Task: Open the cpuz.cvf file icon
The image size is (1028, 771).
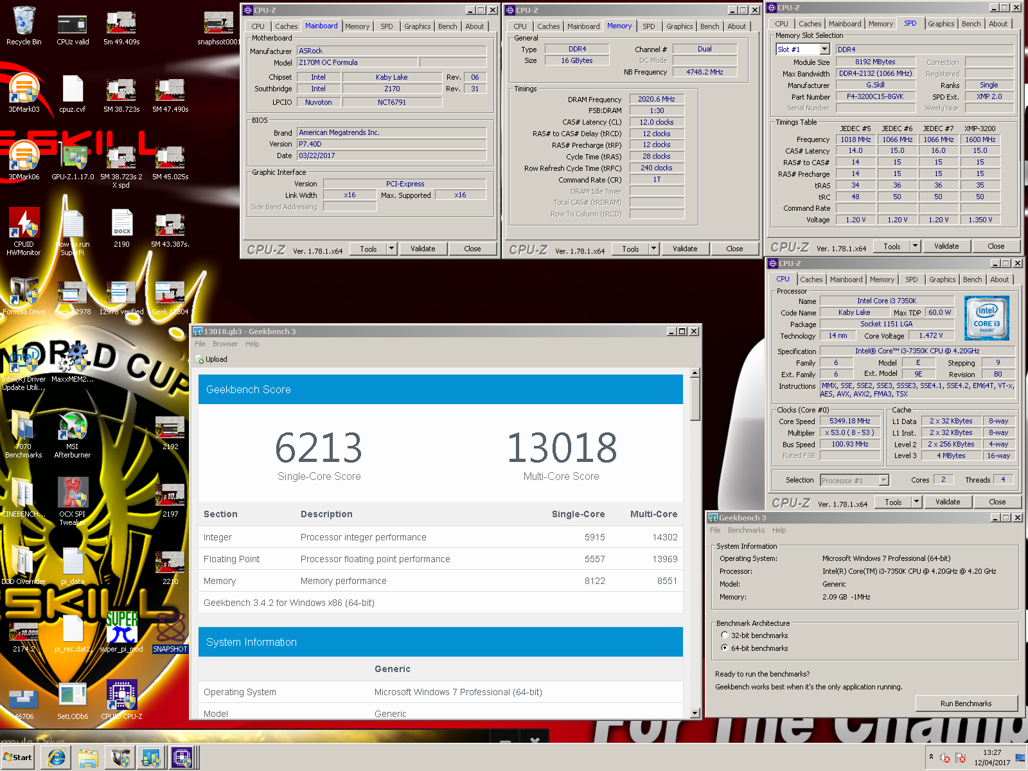Action: [x=73, y=94]
